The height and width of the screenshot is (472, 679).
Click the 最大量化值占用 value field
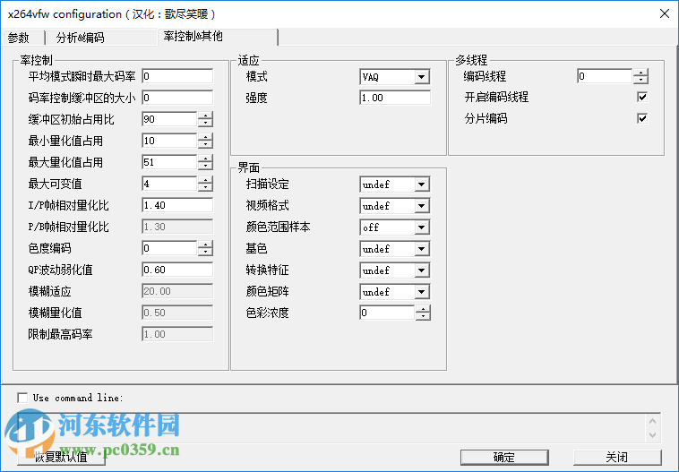[x=169, y=162]
